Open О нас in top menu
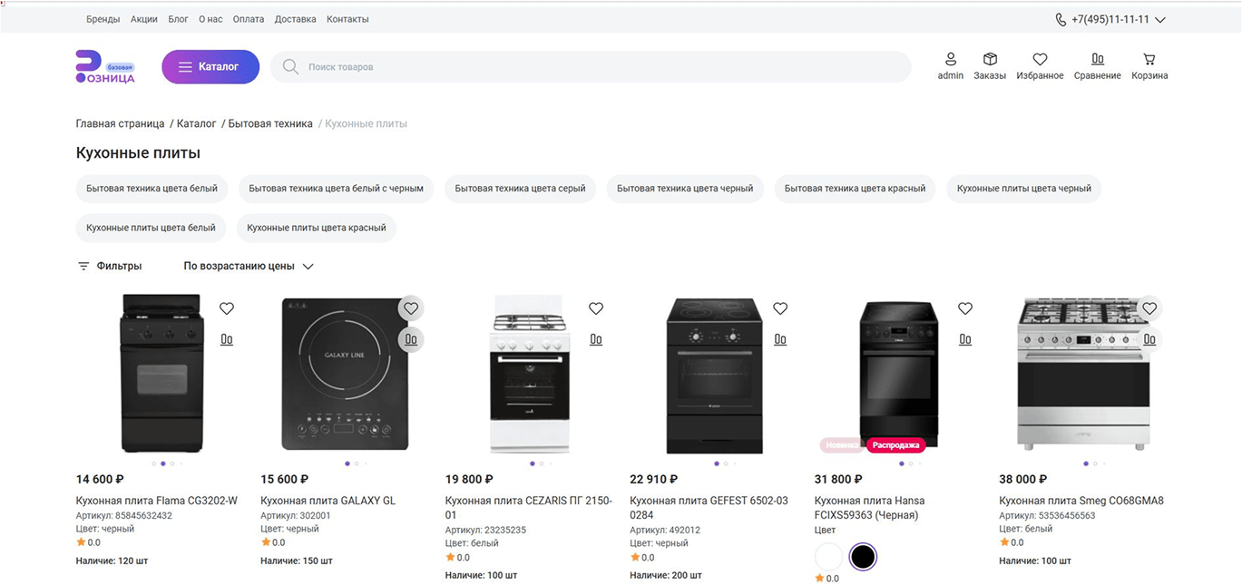This screenshot has height=585, width=1242. tap(210, 19)
